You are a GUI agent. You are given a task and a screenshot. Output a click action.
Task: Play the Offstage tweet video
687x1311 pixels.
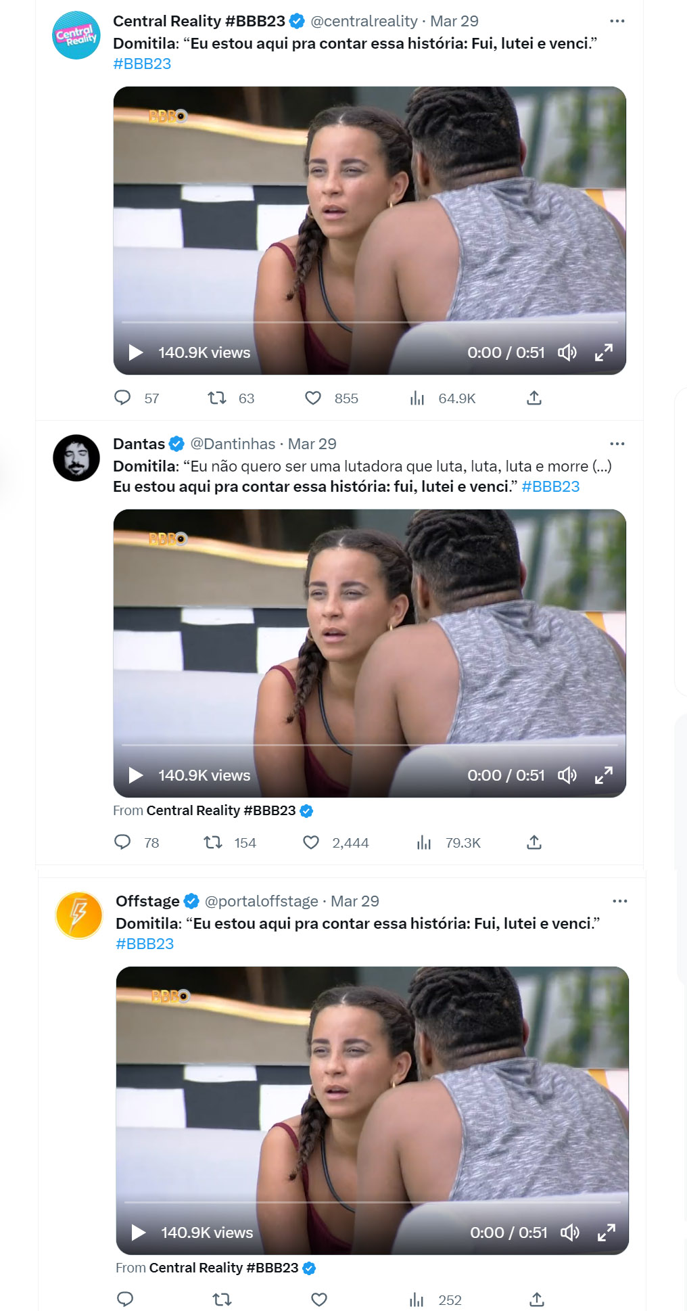pyautogui.click(x=139, y=1233)
